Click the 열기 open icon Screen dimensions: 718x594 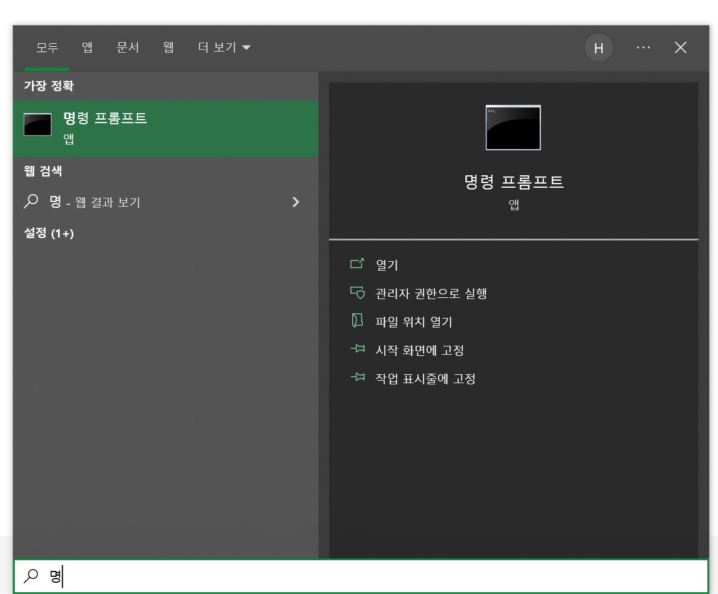point(357,264)
